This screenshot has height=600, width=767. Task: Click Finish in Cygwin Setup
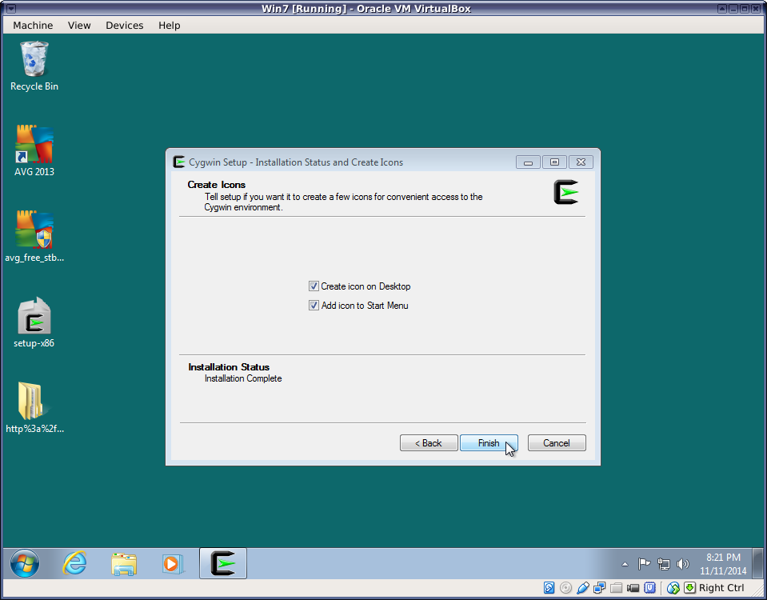[x=489, y=443]
